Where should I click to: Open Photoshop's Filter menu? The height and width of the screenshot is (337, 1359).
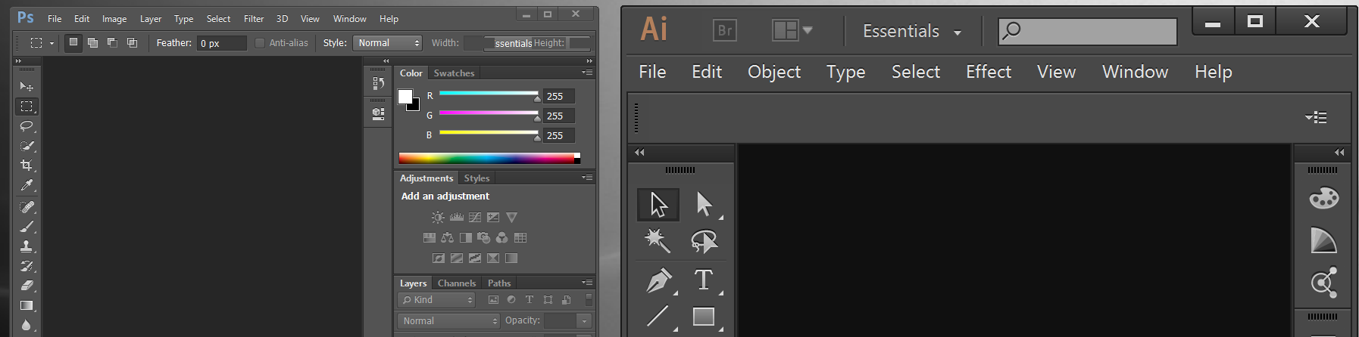point(254,19)
